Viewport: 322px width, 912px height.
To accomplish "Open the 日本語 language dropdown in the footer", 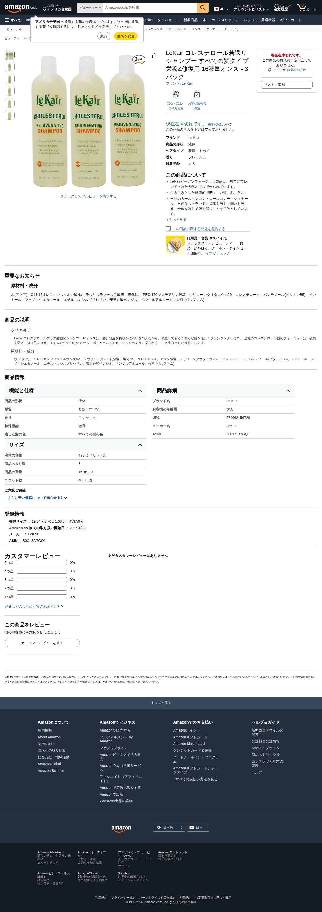I will click(169, 827).
